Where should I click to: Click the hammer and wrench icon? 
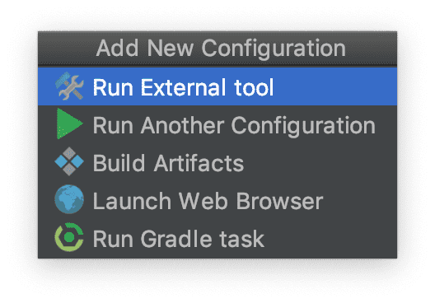69,86
